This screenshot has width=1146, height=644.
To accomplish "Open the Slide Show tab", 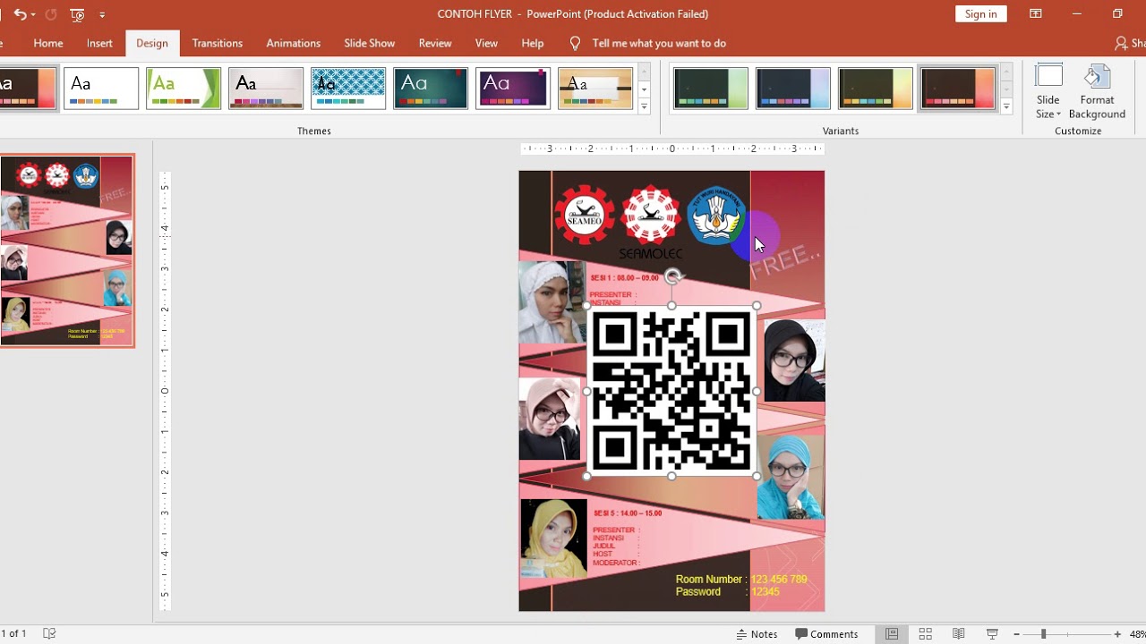I will (370, 43).
